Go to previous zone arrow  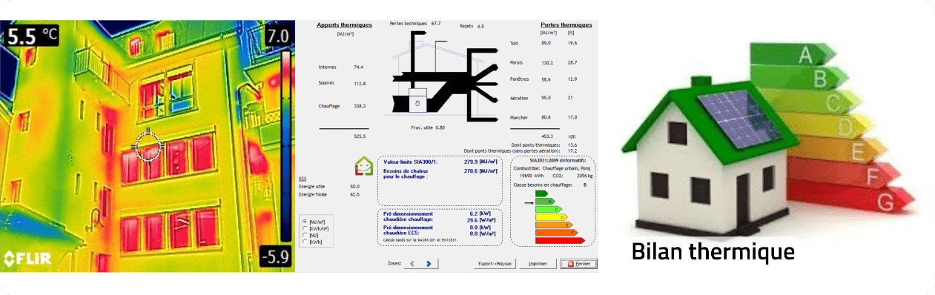(x=412, y=263)
